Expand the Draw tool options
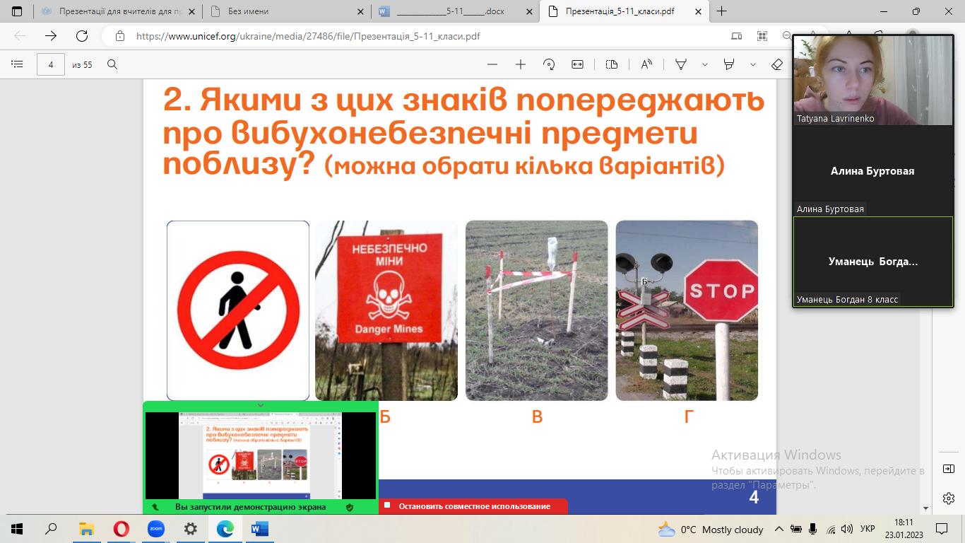This screenshot has height=543, width=965. click(705, 64)
